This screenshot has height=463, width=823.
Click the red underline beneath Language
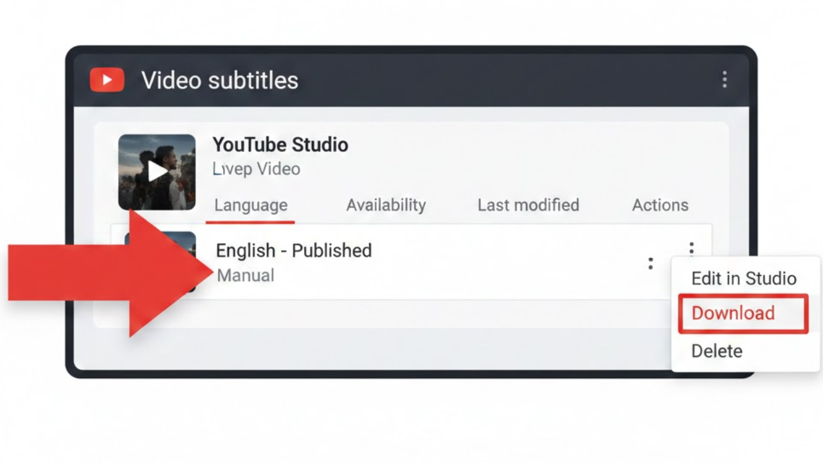250,221
